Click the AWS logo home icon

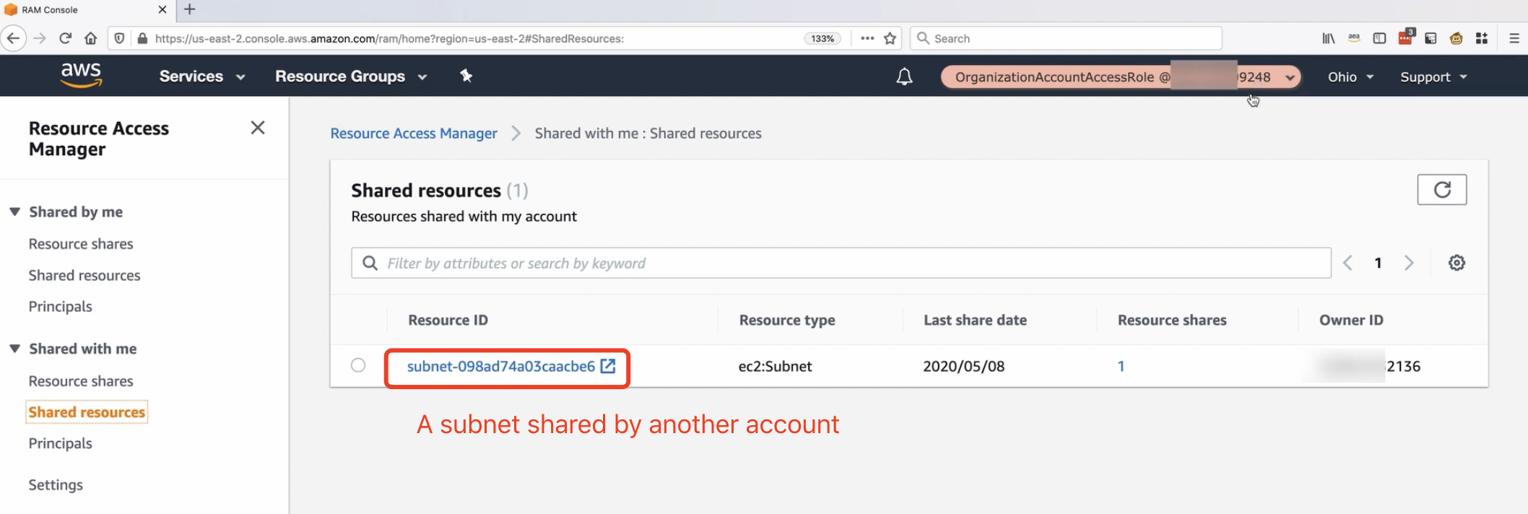coord(81,75)
